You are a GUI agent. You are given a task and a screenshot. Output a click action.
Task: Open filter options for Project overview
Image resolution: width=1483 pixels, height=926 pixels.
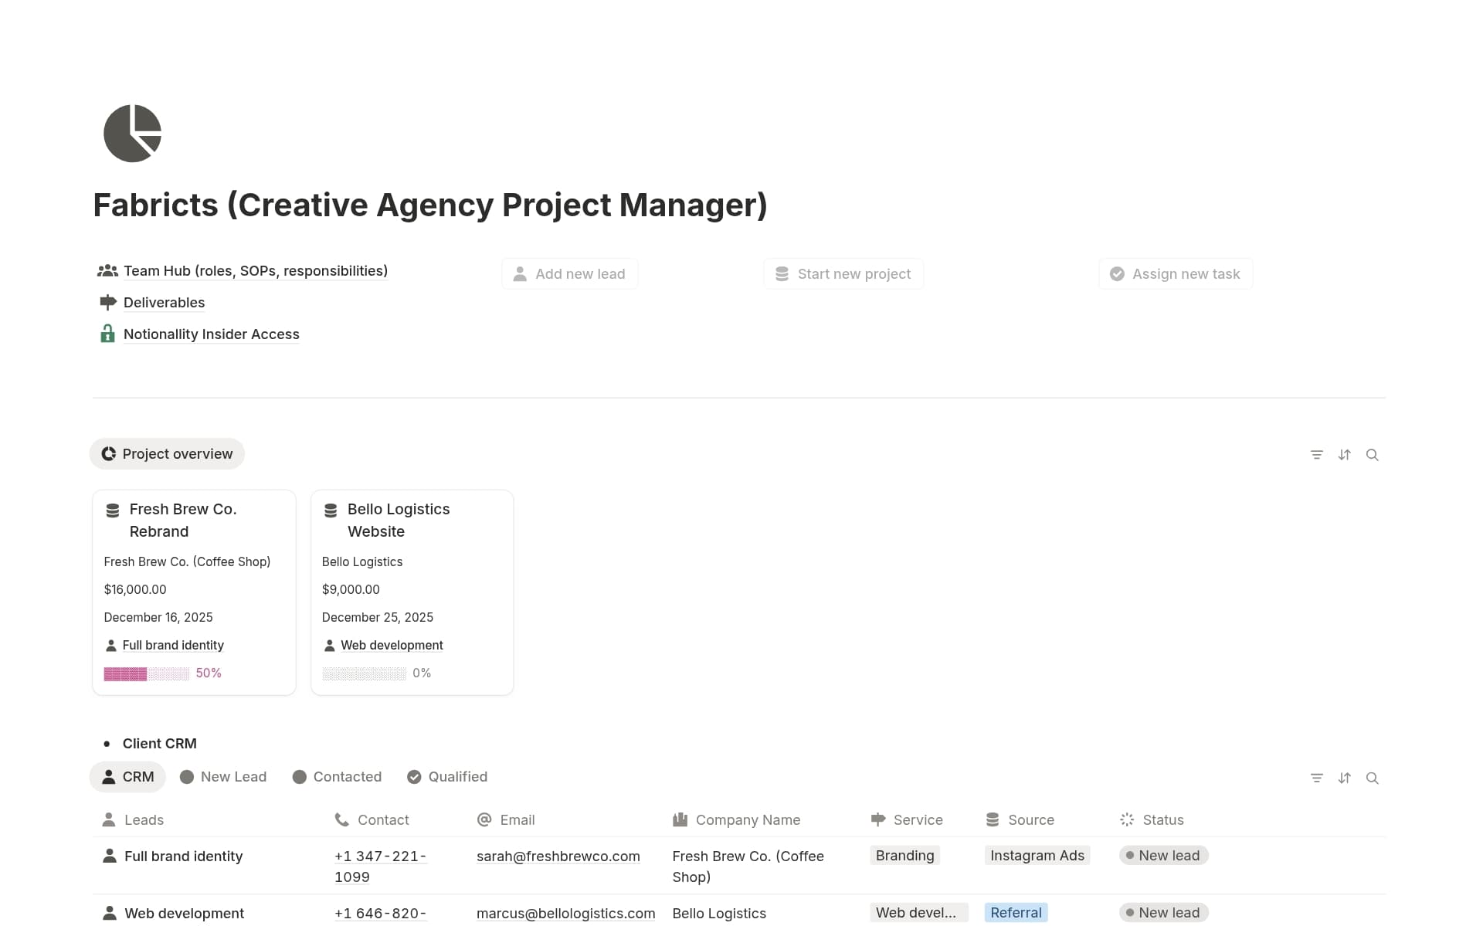pyautogui.click(x=1317, y=454)
